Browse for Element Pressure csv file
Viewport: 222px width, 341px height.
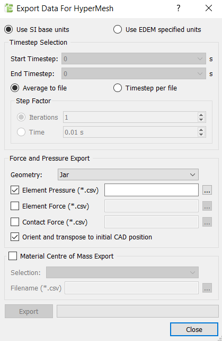pyautogui.click(x=207, y=190)
